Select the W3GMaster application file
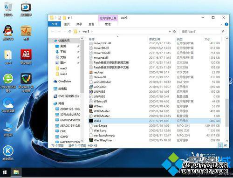 [x=154, y=111]
